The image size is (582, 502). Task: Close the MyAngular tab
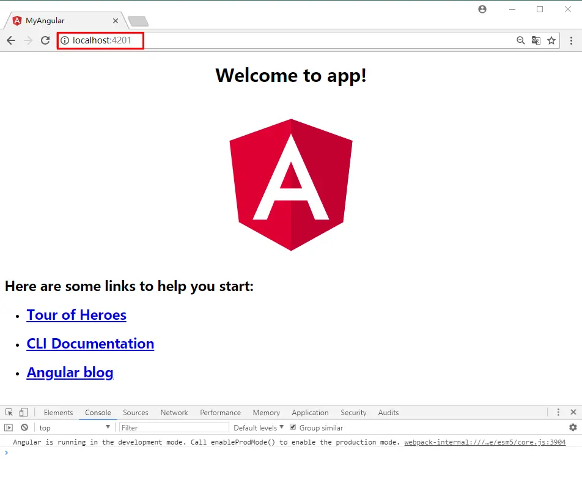[116, 21]
